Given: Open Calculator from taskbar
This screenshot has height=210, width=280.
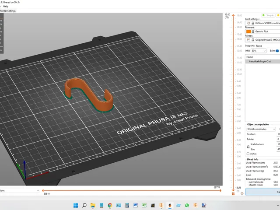Looking at the screenshot, I should 127,205.
